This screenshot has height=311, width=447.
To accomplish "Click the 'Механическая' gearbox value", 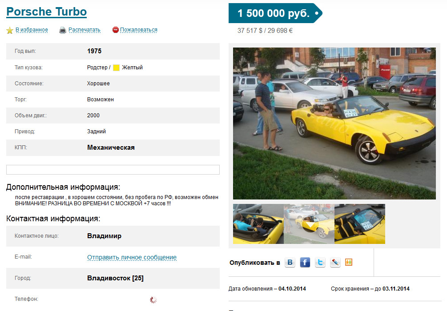I will point(111,148).
